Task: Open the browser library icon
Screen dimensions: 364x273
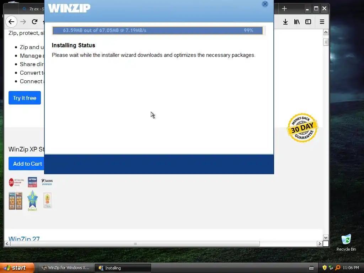Action: pyautogui.click(x=297, y=22)
